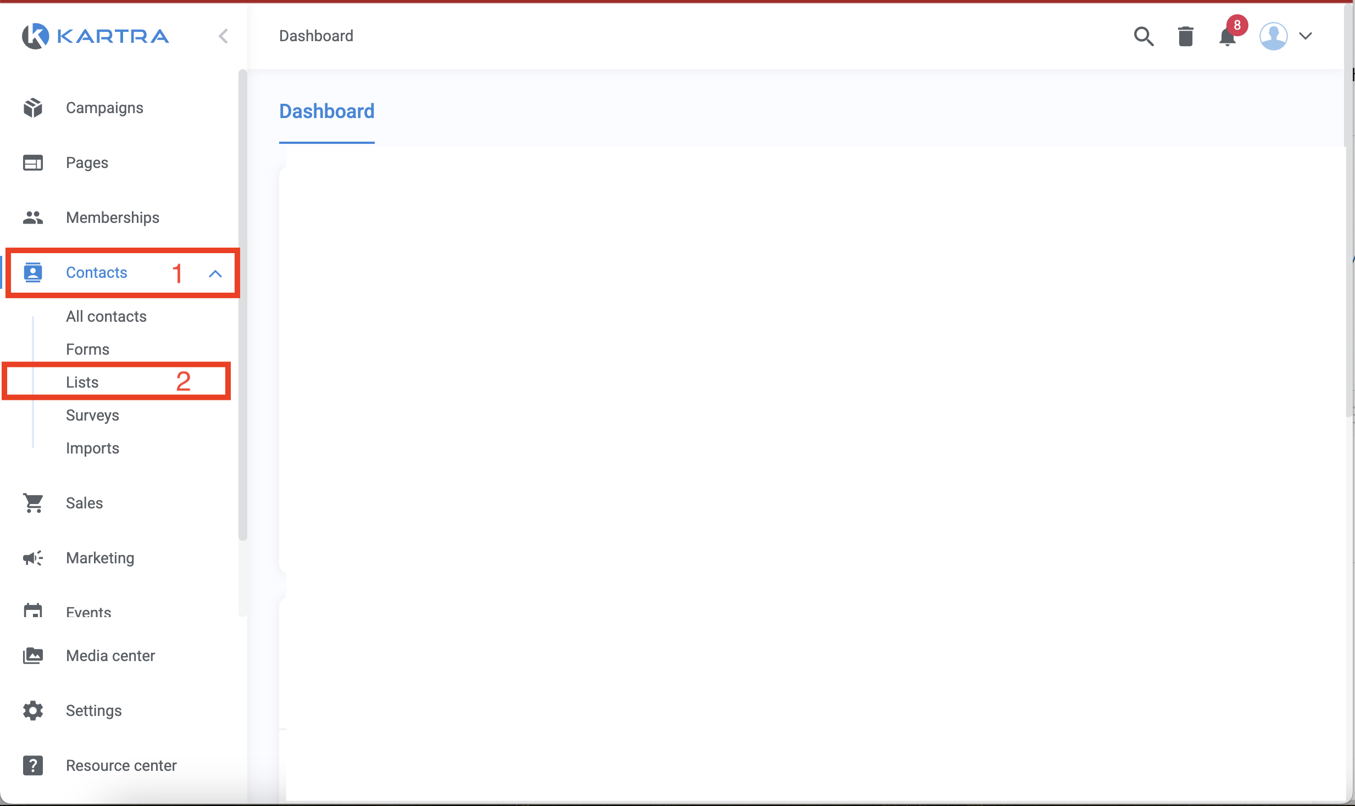Screen dimensions: 1355x806
Task: Open notifications bell with 8 badge
Action: [1228, 36]
